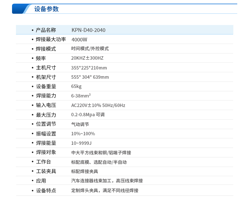Click the 20KHZ±300HZ frequency value
Viewport: 249px width, 212px height.
point(87,58)
